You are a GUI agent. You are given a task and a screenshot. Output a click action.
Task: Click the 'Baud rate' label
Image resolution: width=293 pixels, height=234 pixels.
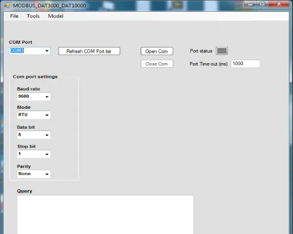[29, 89]
